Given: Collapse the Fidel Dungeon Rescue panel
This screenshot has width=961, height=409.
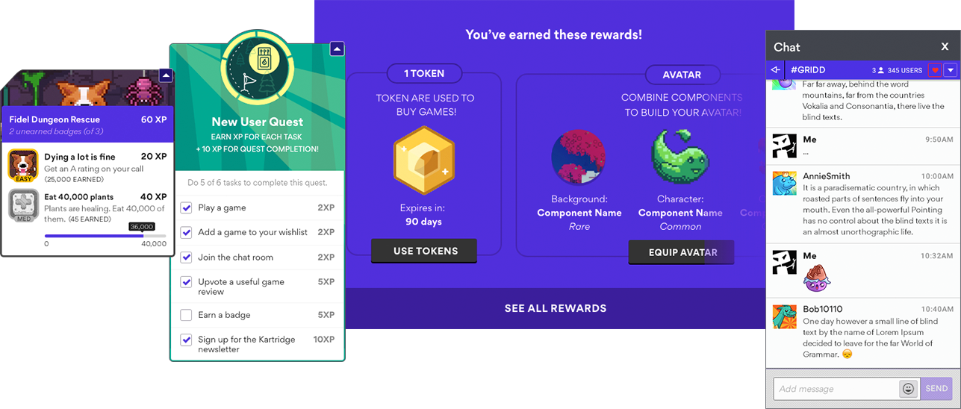Looking at the screenshot, I should pos(166,75).
